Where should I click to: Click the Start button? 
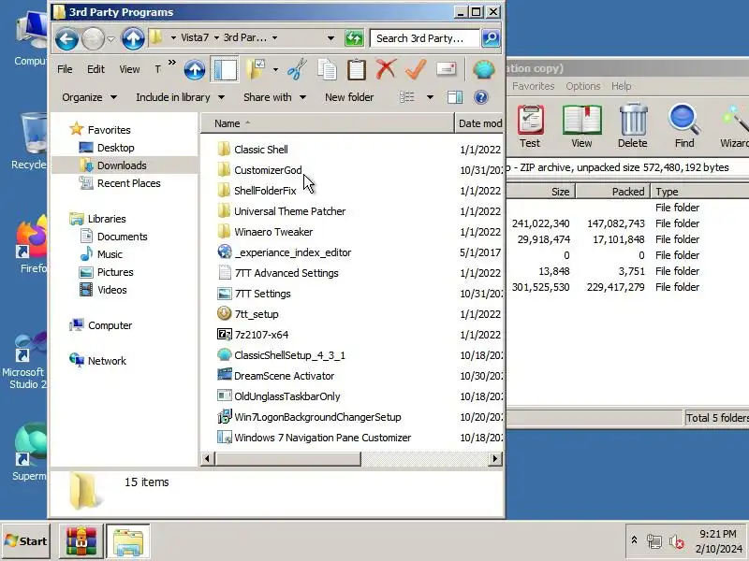click(26, 541)
